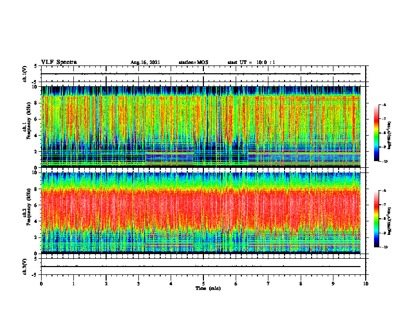Click time axis tick label "8"
412x318 pixels.
301,284
